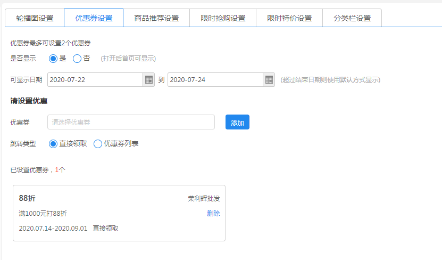This screenshot has height=260, width=442.
Task: Open the end date calendar picker icon
Action: pyautogui.click(x=269, y=80)
